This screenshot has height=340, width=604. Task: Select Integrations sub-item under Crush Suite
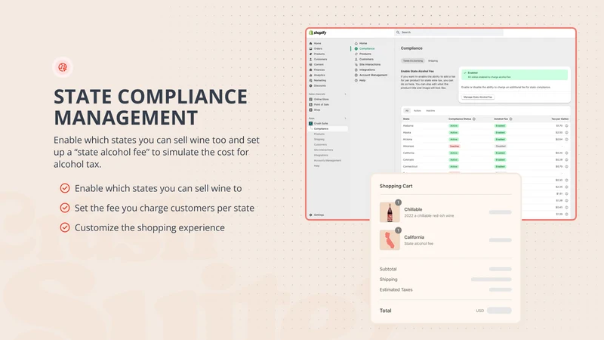point(321,155)
